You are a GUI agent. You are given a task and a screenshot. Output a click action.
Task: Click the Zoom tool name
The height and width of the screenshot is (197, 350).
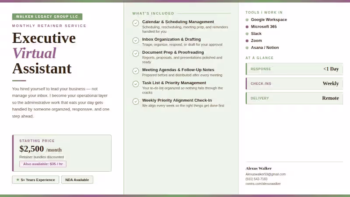click(x=256, y=41)
